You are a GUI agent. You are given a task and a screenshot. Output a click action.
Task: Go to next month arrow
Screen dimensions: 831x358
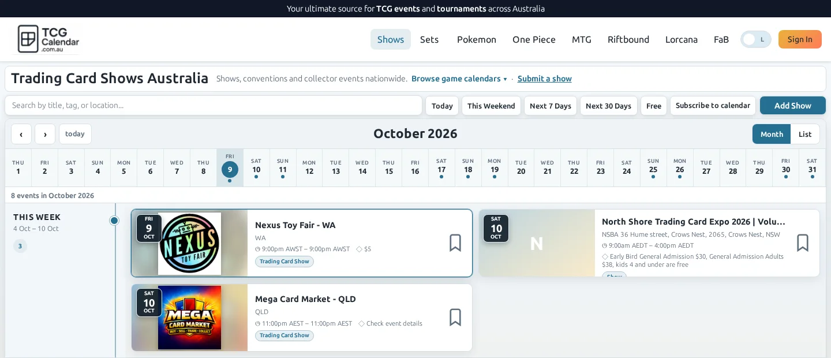(45, 134)
